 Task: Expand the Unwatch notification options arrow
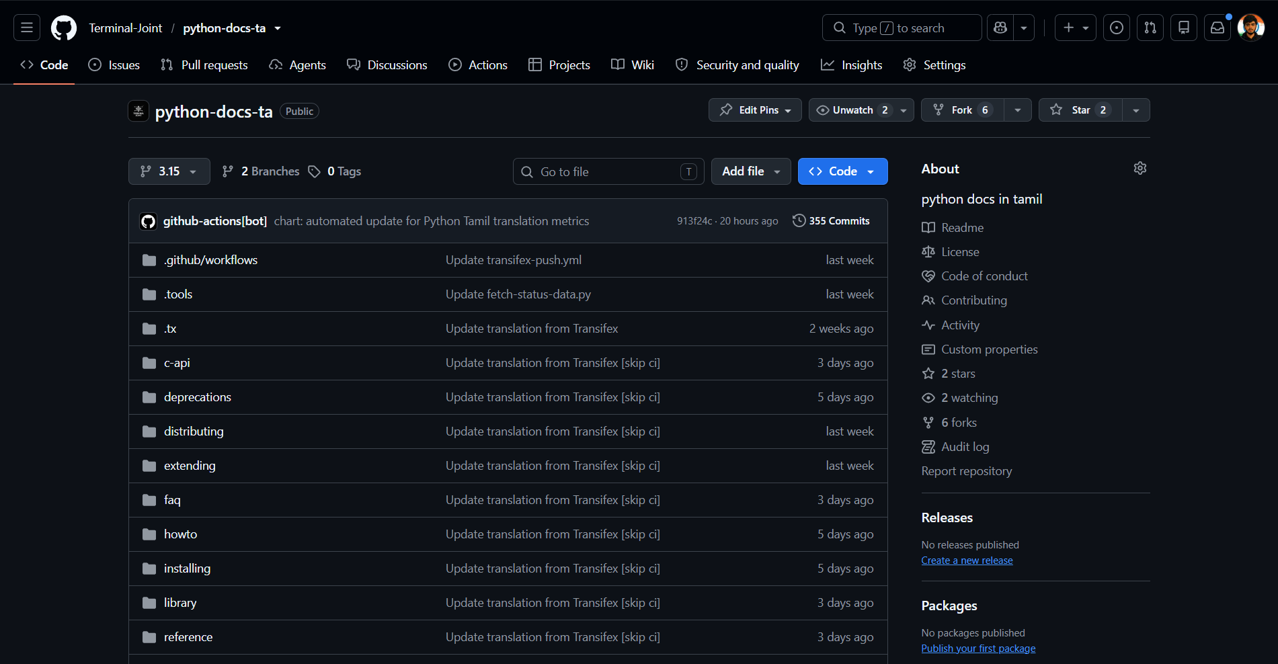pyautogui.click(x=904, y=110)
